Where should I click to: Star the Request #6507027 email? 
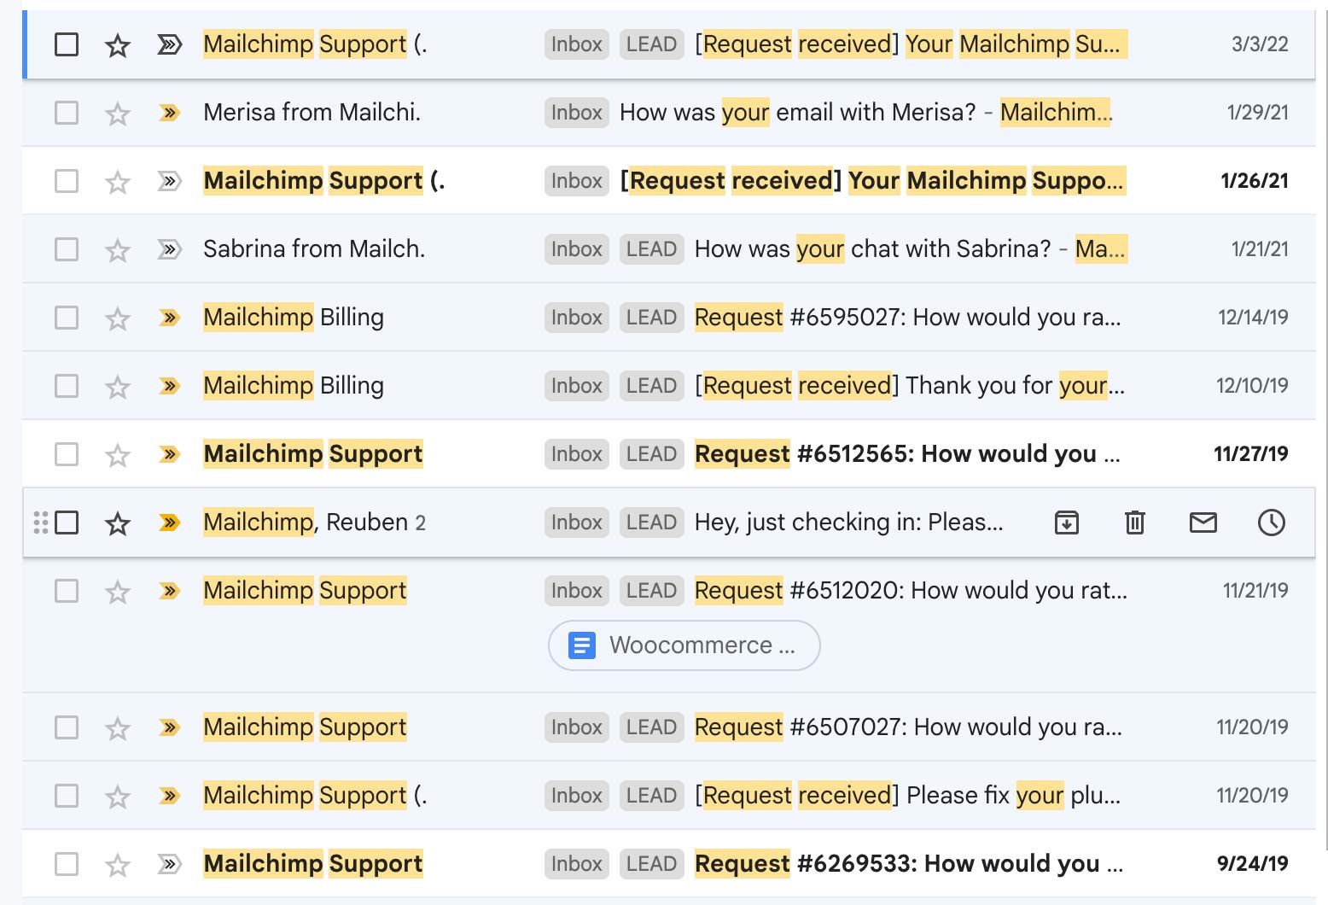[118, 727]
